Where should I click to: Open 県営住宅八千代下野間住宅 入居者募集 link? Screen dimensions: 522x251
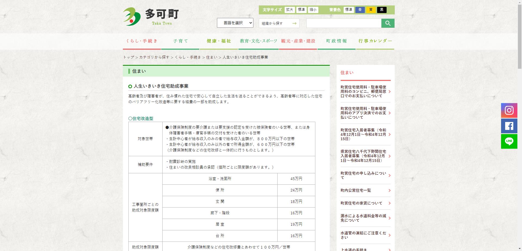(365, 156)
